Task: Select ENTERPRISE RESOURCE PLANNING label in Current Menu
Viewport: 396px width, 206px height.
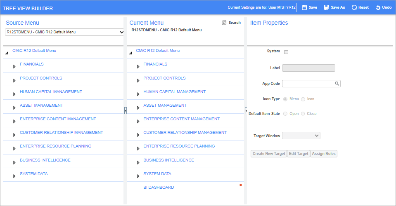Action: pyautogui.click(x=179, y=146)
